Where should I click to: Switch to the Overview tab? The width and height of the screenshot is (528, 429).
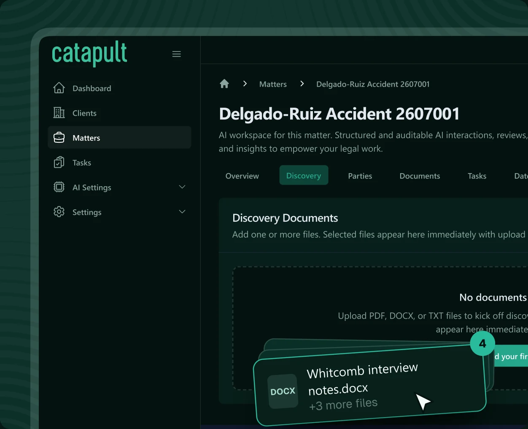[x=242, y=176]
